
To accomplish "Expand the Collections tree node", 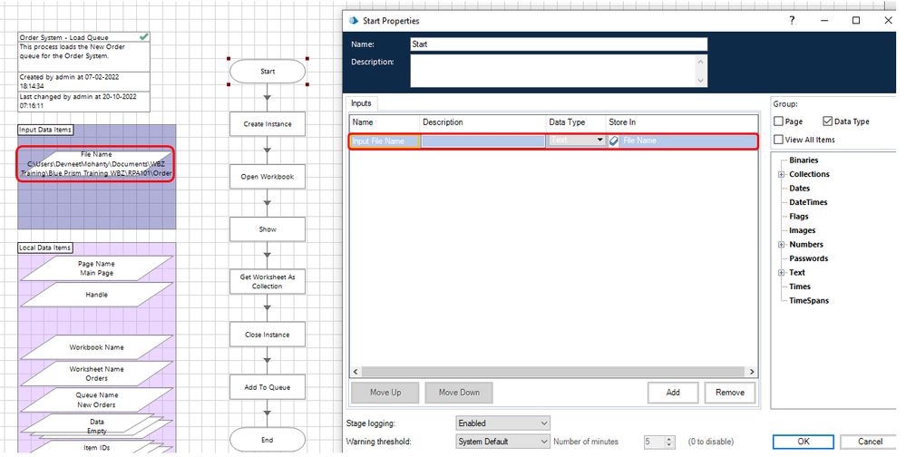I will coord(781,174).
